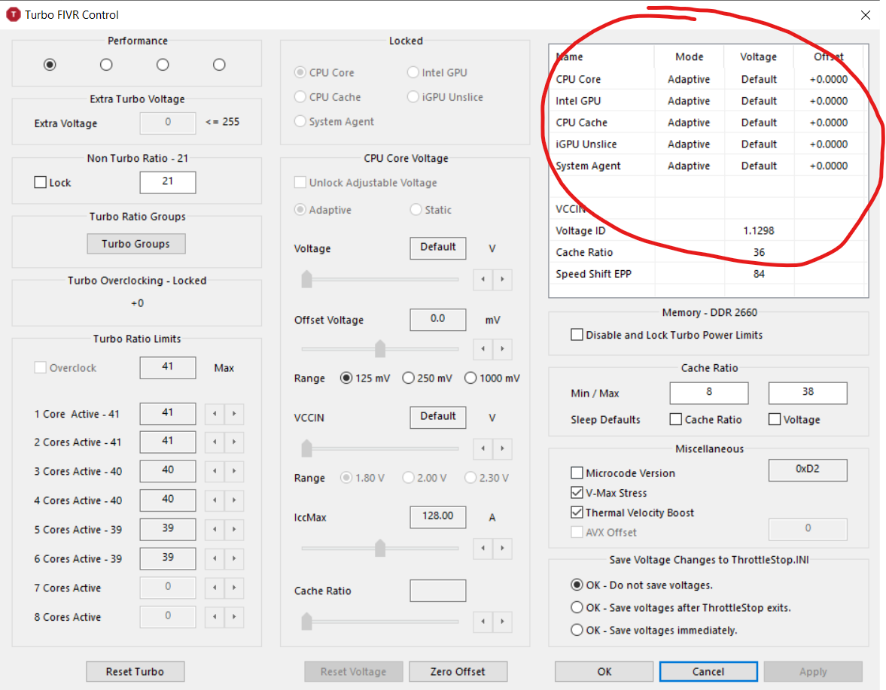The width and height of the screenshot is (886, 690).
Task: Click the ThrottleStop logo icon in title bar
Action: (x=13, y=15)
